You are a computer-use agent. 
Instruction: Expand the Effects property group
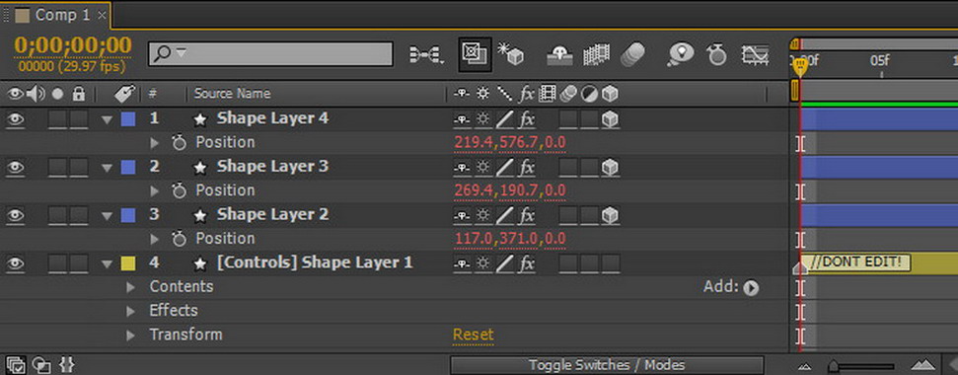pos(130,312)
